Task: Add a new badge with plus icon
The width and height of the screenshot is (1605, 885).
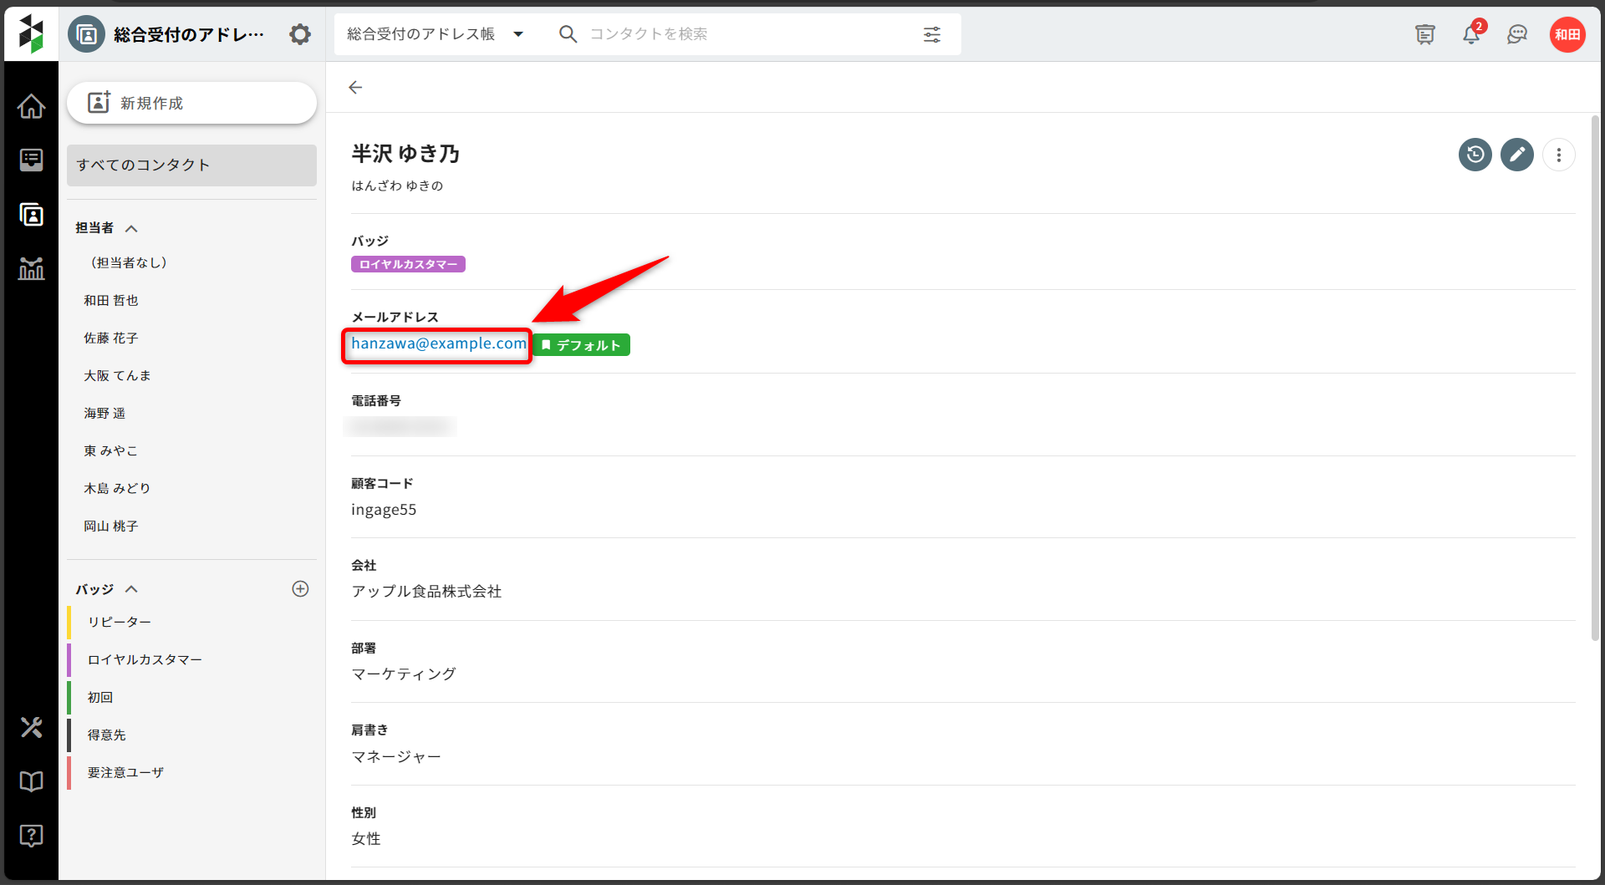Action: click(x=300, y=589)
